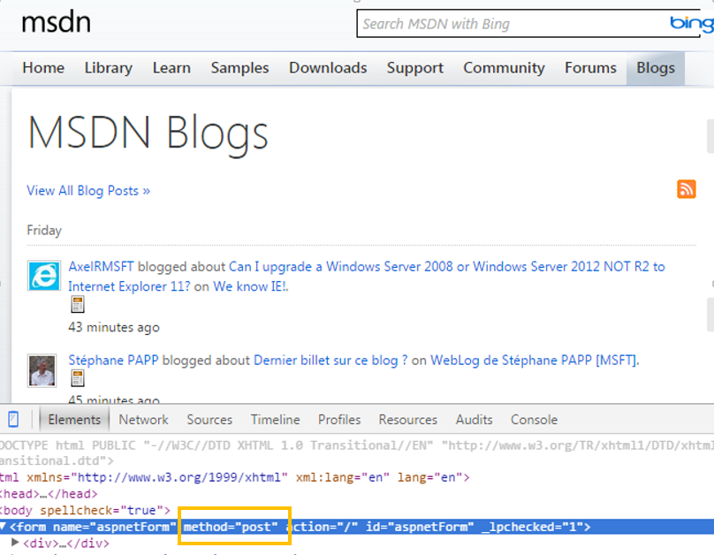Click the action="/" attribute in form tag
Screen dimensions: 714x555
click(322, 527)
